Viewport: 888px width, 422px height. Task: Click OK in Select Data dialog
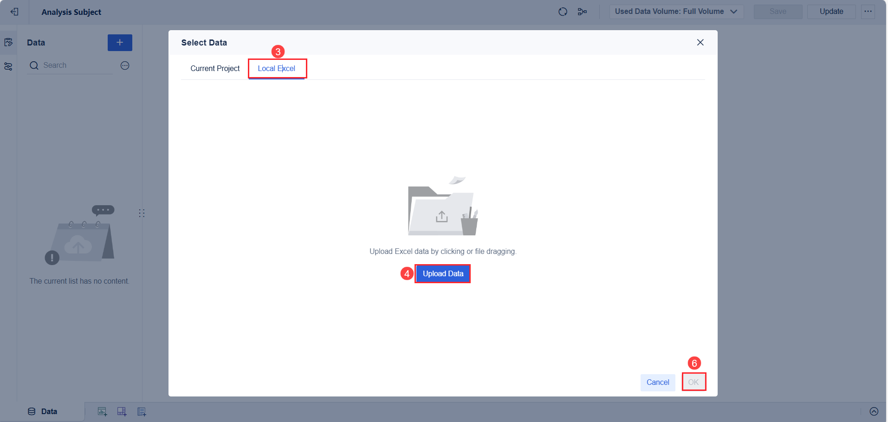pyautogui.click(x=694, y=383)
